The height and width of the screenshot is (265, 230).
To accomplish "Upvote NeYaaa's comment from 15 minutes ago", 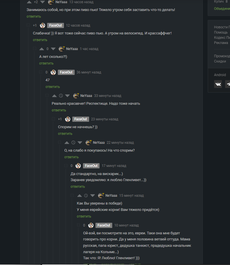I will tap(80, 196).
